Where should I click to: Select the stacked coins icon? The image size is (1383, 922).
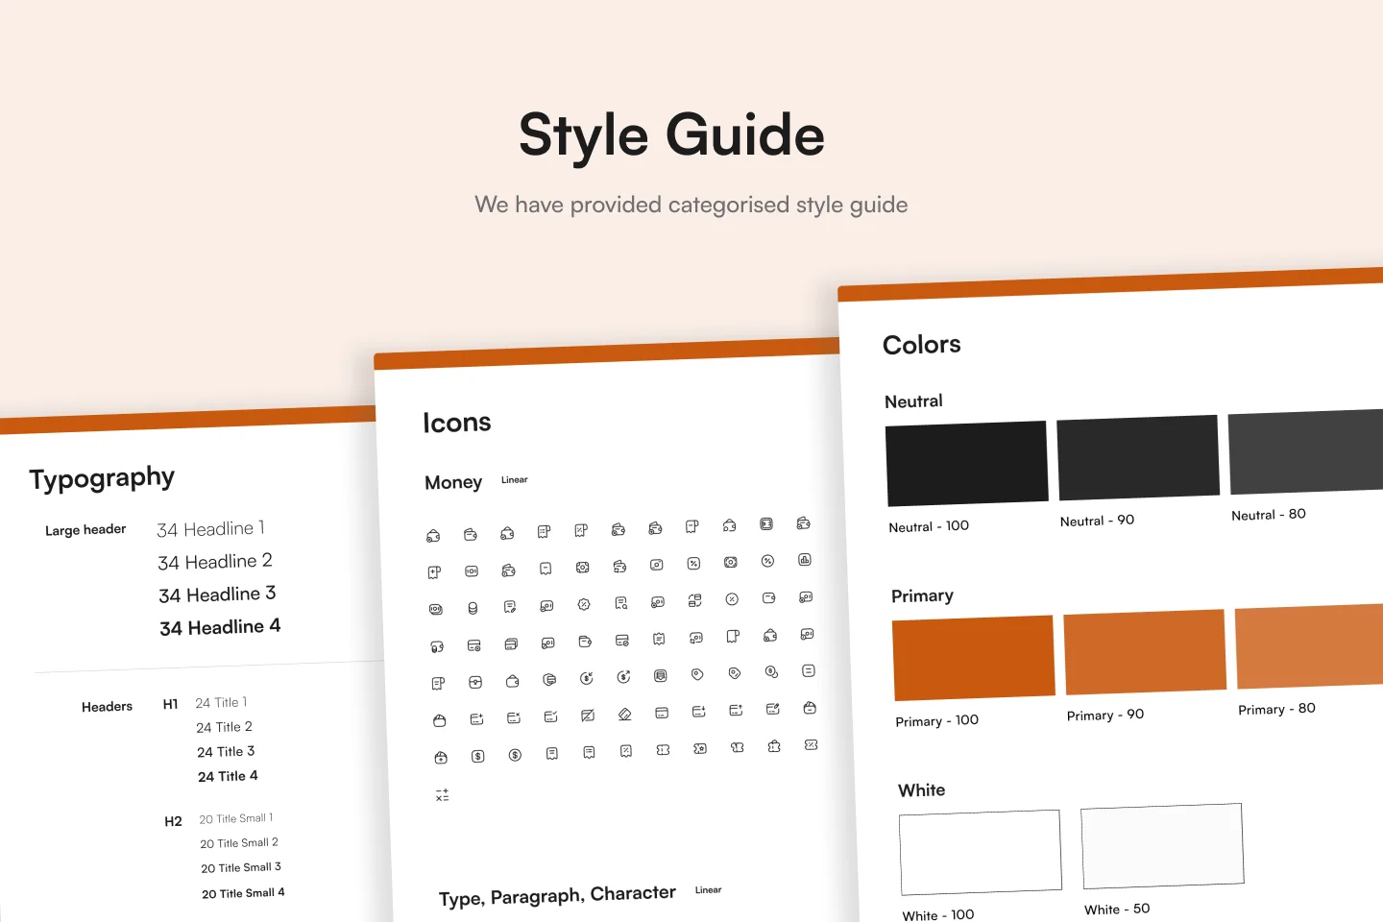point(473,608)
